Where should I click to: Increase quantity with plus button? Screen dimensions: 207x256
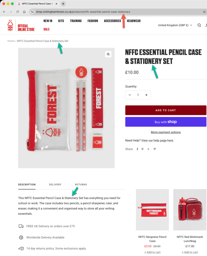[146, 95]
